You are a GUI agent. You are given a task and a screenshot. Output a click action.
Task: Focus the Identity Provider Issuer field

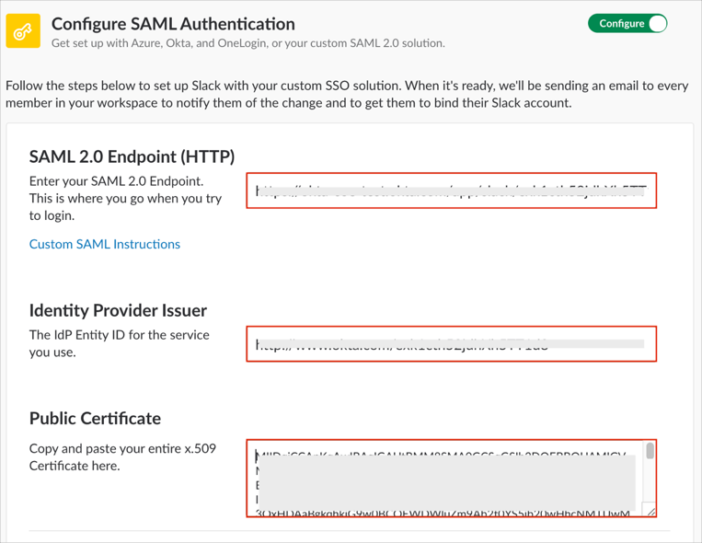point(451,344)
